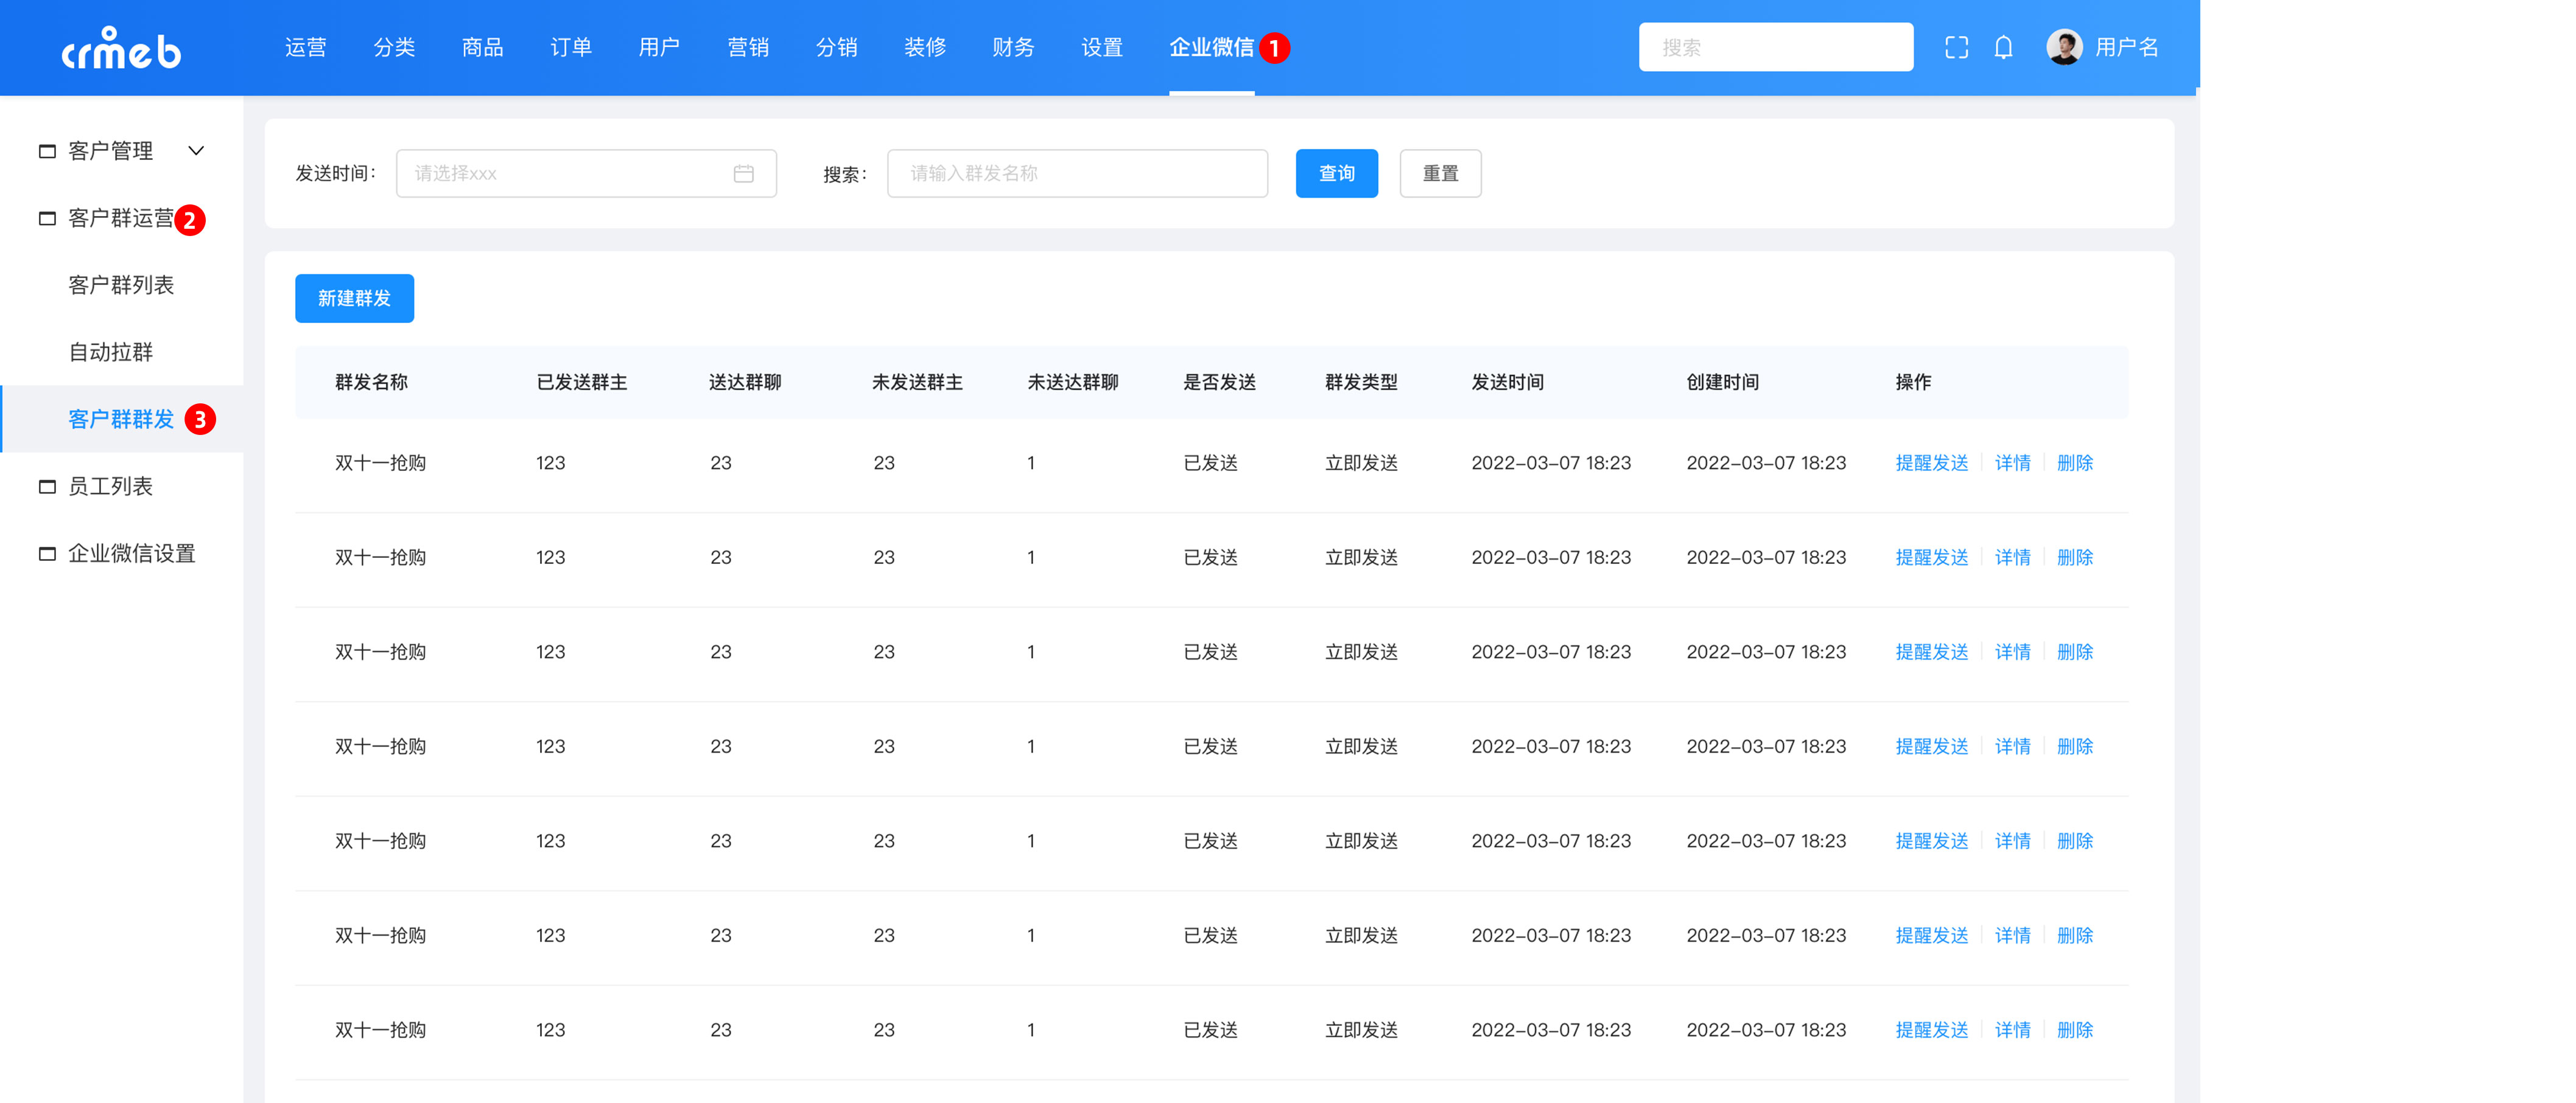This screenshot has width=2576, height=1103.
Task: Toggle fullscreen mode icon
Action: pos(1956,47)
